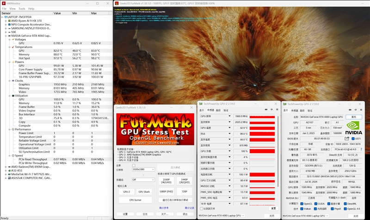Open the Tools menu in HWMonitor
The height and width of the screenshot is (220, 370).
click(22, 9)
